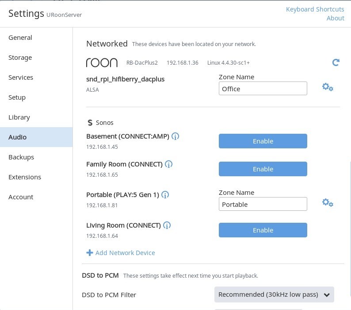Screen dimensions: 351x310
Task: Open device settings gears for Portable zone
Action: (x=328, y=202)
